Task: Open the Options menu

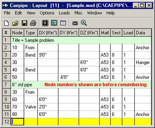Action: (47, 13)
